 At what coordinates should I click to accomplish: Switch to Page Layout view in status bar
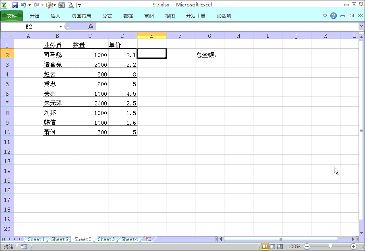pyautogui.click(x=272, y=246)
